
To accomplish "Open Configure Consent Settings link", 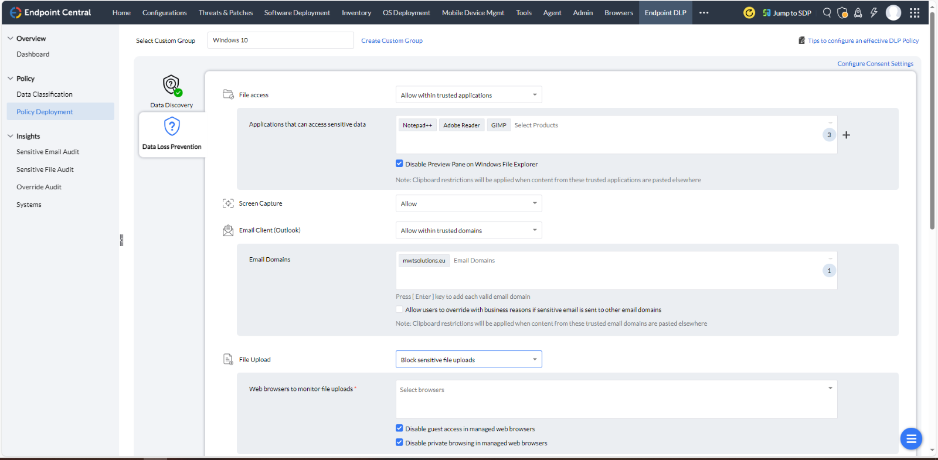I will (875, 63).
